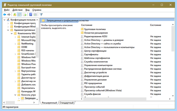Collapse the Административные шаблоны node
The height and width of the screenshot is (111, 177).
pos(8,30)
